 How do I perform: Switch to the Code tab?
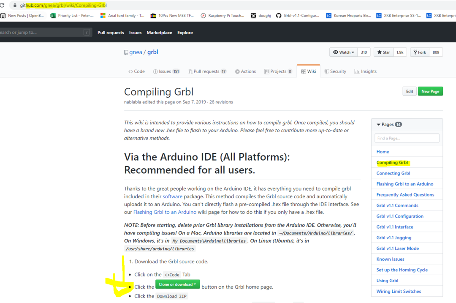(136, 71)
